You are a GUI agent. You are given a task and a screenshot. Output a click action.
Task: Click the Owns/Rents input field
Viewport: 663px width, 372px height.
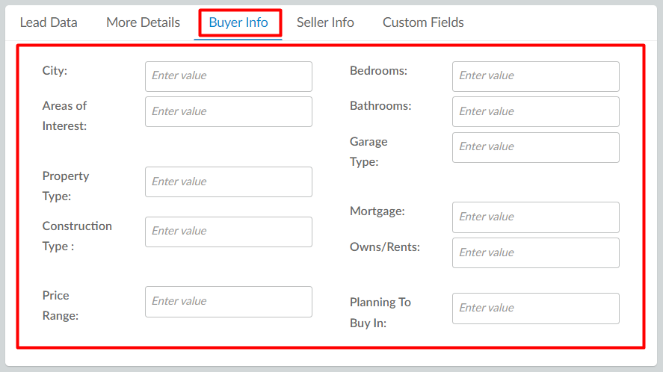[x=536, y=252]
